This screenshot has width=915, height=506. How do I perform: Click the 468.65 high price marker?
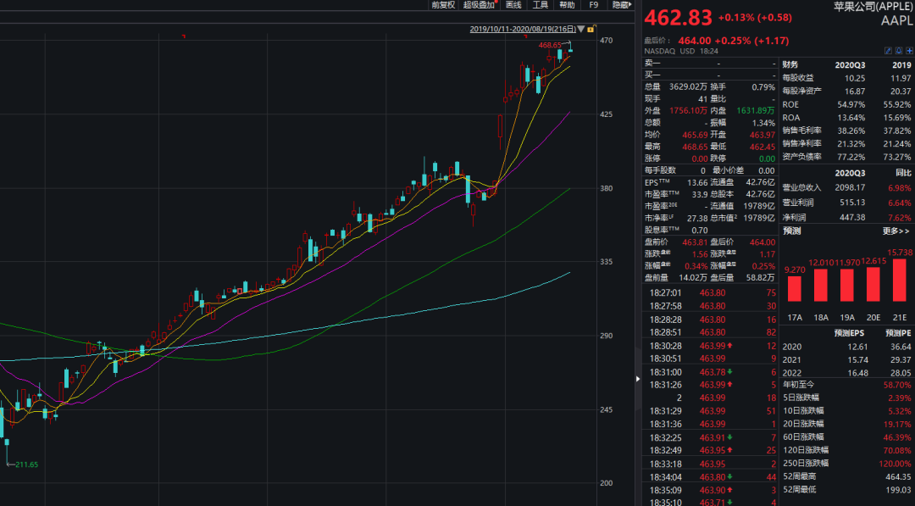point(551,44)
